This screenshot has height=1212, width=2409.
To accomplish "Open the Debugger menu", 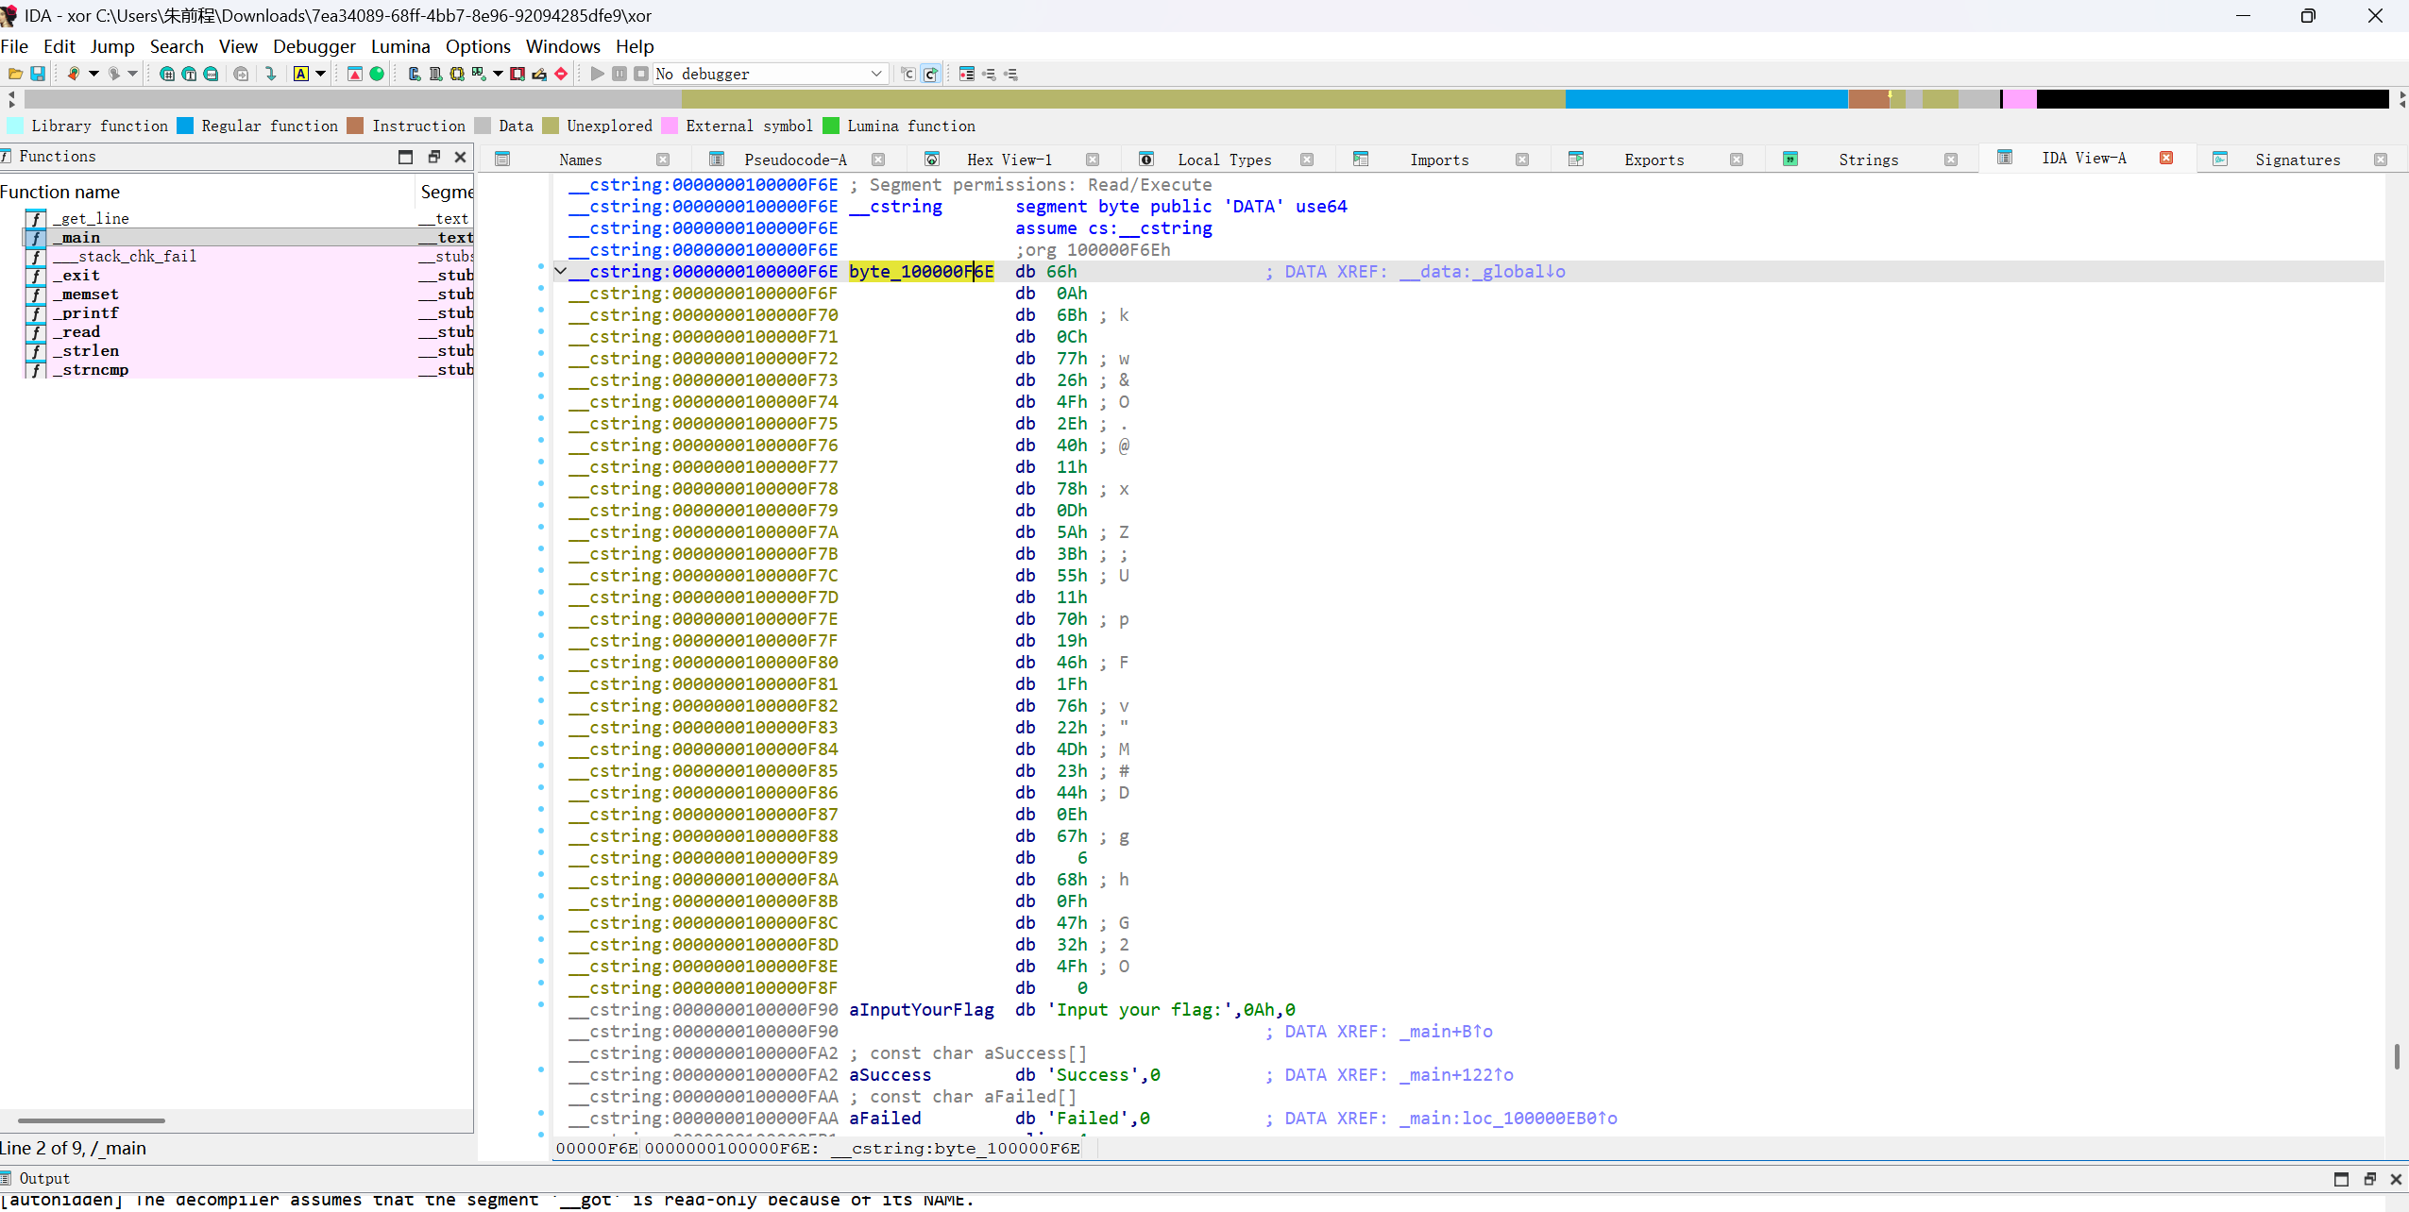I will point(314,46).
